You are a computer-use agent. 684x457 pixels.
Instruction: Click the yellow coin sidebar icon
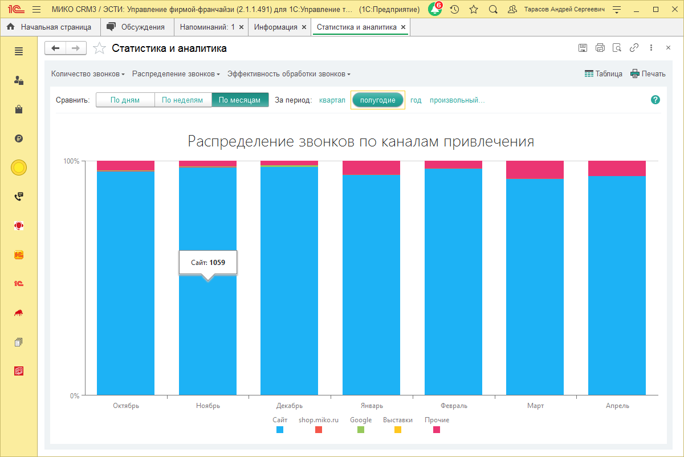coord(19,168)
